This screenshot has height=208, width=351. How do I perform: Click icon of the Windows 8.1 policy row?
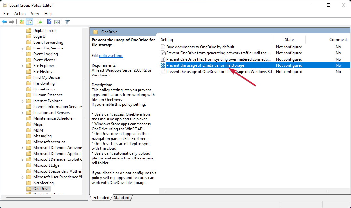click(x=163, y=72)
